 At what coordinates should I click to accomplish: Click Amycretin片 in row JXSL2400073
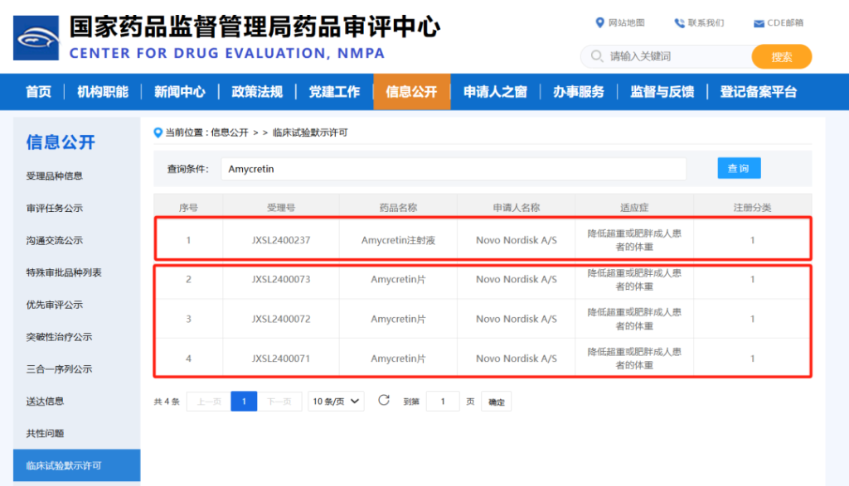pyautogui.click(x=398, y=280)
